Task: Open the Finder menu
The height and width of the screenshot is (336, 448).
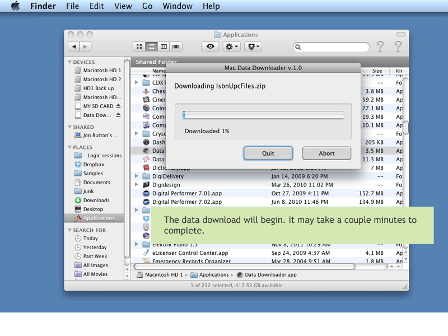Action: [43, 6]
